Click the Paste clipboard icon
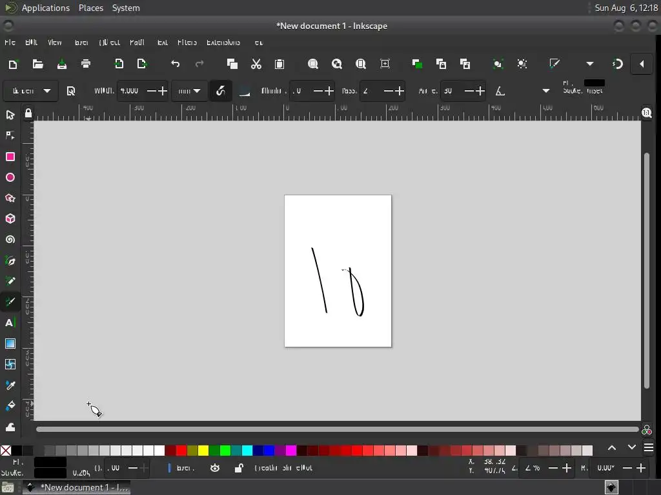 (279, 64)
